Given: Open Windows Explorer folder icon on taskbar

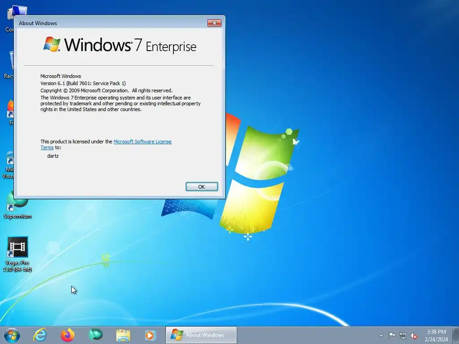Looking at the screenshot, I should click(123, 335).
